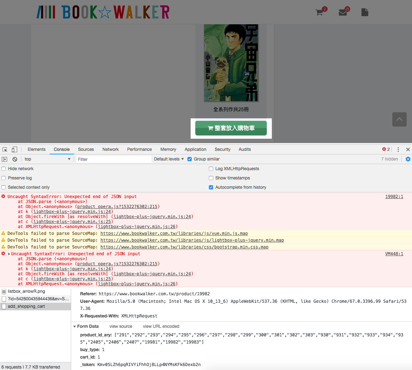This screenshot has height=370, width=412.
Task: Click the console Filter input field
Action: (x=113, y=159)
